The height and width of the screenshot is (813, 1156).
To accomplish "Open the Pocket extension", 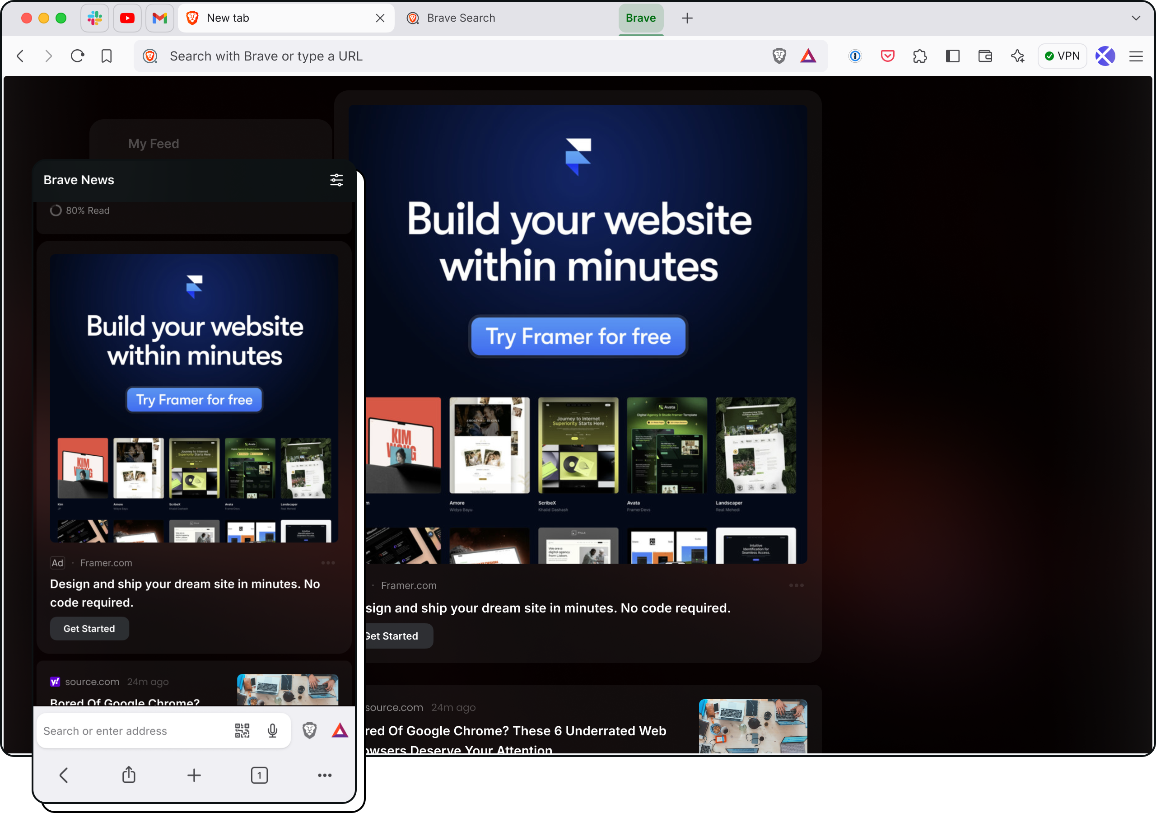I will [x=888, y=56].
